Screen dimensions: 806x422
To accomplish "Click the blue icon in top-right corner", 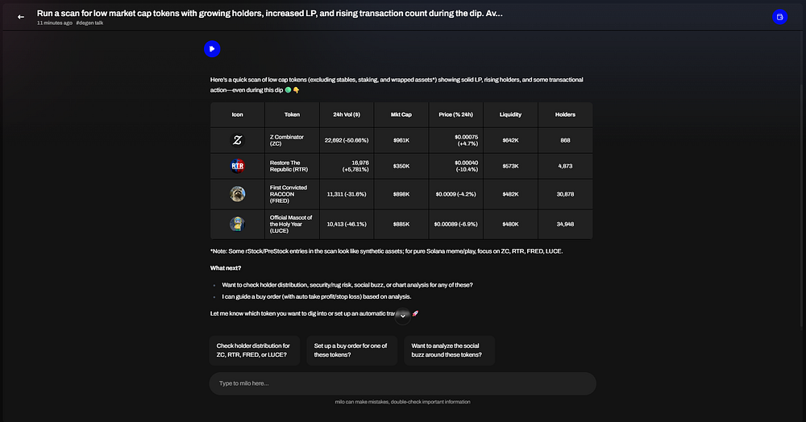I will [779, 17].
